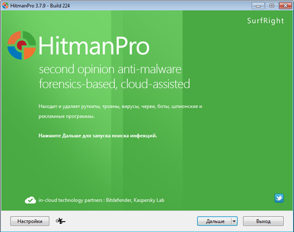Open Настройки settings

[x=30, y=221]
